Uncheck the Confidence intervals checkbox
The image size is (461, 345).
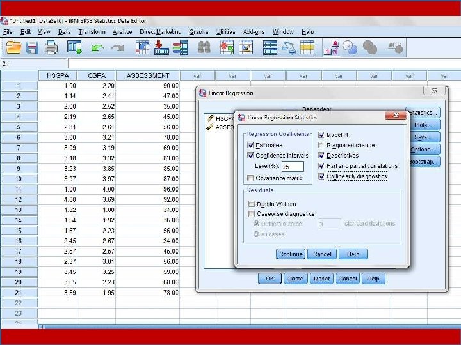(x=250, y=155)
